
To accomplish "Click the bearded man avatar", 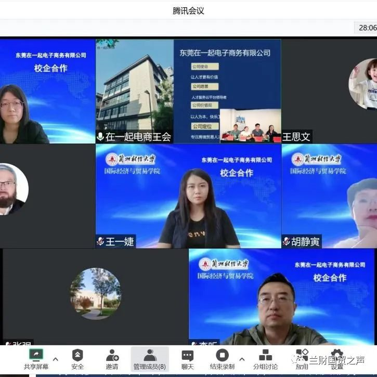I will click(14, 189).
